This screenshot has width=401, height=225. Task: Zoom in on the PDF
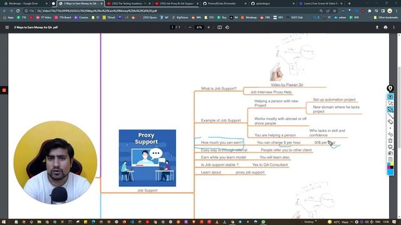coord(209,27)
